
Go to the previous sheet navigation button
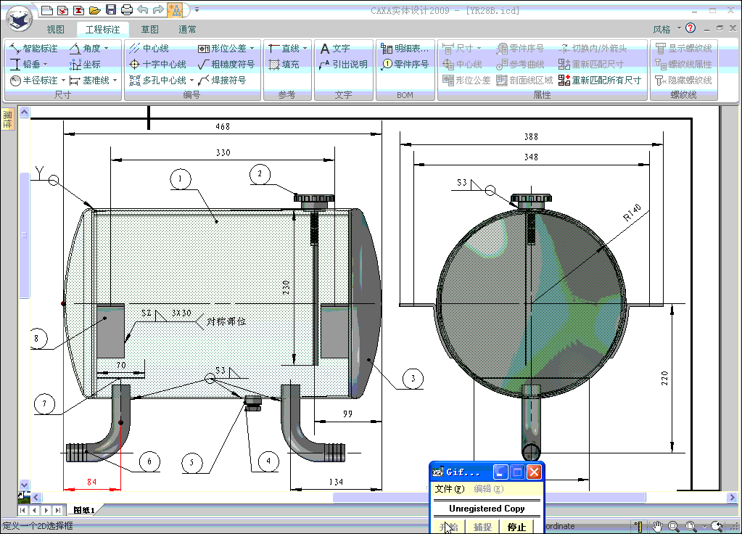point(34,510)
